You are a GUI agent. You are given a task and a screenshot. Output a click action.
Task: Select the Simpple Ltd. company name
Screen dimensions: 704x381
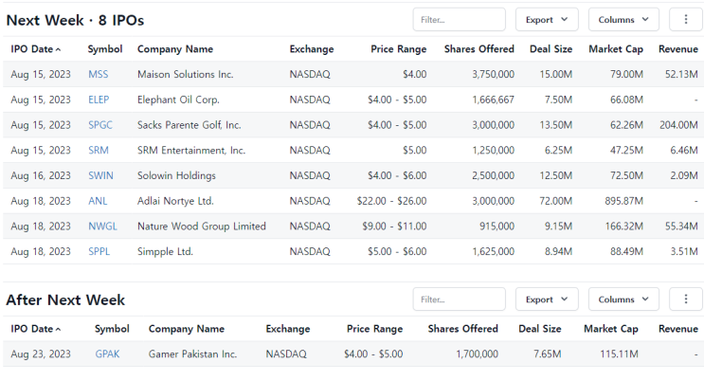click(165, 251)
